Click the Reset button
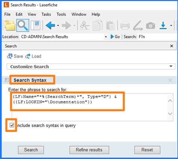This screenshot has height=159, width=178. (x=147, y=150)
